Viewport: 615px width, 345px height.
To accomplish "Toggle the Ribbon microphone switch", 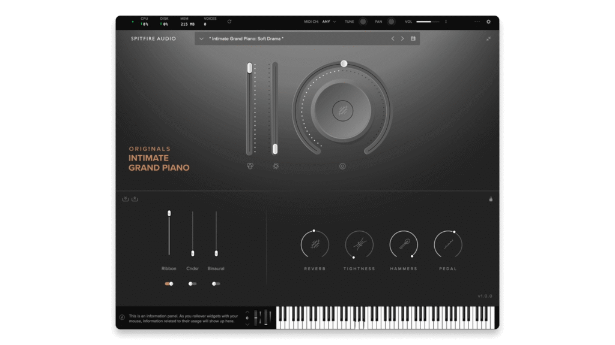I will coord(169,283).
